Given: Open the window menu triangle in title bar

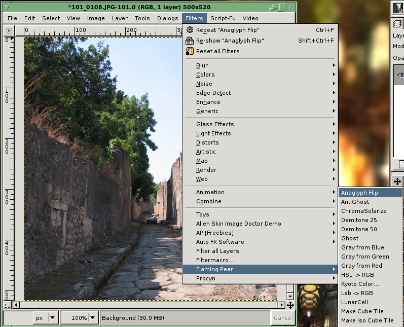Looking at the screenshot, I should pyautogui.click(x=7, y=7).
